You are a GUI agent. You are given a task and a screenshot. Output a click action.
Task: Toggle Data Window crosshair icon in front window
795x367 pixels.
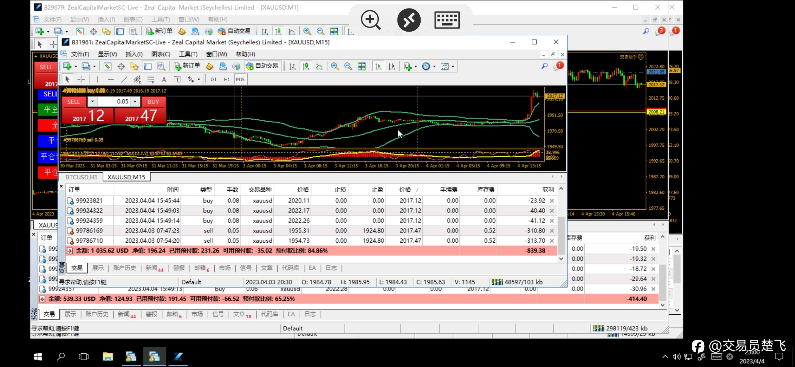[x=121, y=66]
